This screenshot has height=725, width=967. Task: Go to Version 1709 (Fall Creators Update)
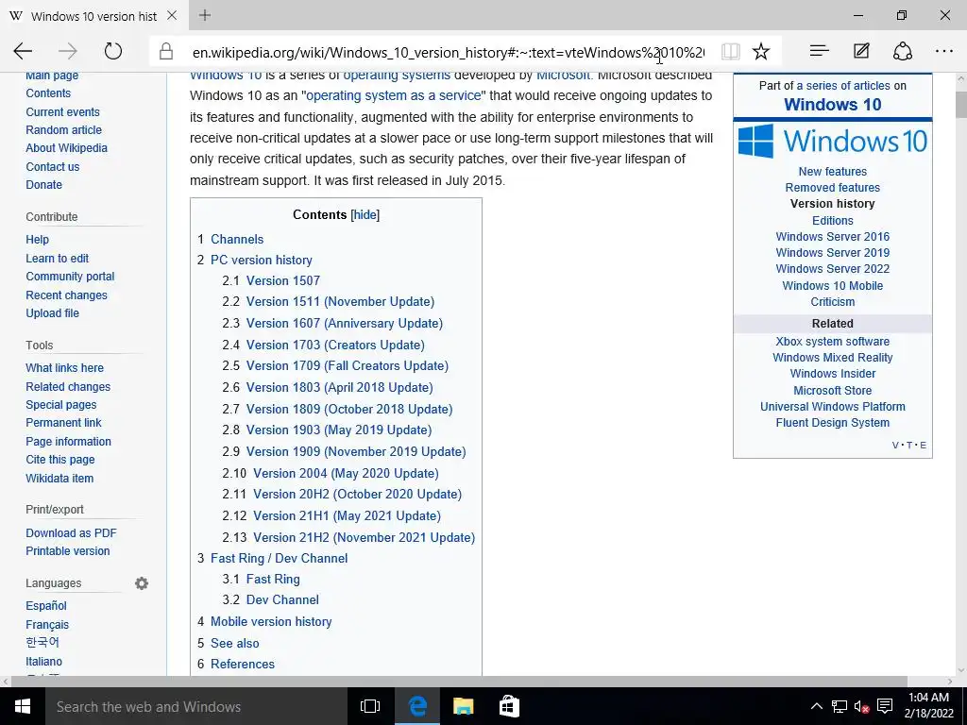[348, 365]
